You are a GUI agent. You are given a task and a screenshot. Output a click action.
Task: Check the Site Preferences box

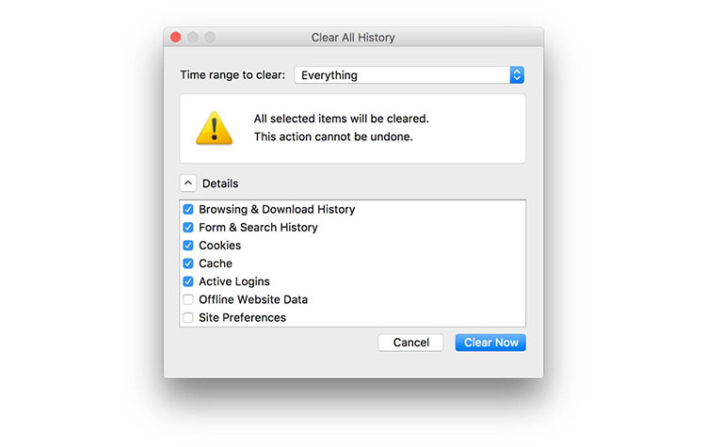click(188, 317)
